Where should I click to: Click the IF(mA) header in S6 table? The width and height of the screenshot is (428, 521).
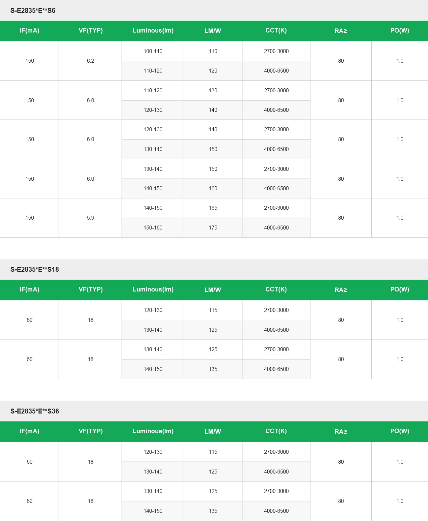(x=29, y=31)
